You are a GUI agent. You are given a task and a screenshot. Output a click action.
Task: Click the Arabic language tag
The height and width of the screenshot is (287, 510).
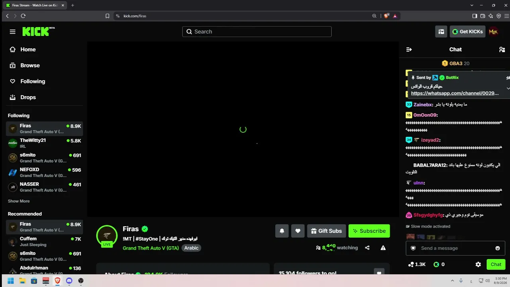191,248
